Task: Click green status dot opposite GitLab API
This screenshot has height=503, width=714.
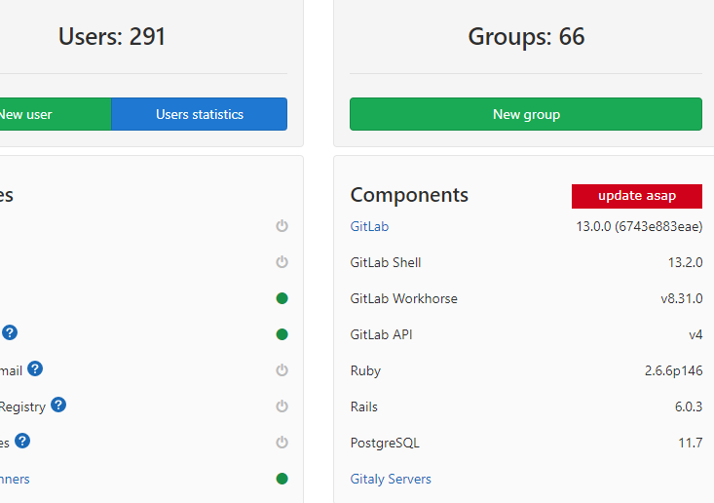Action: [x=282, y=334]
